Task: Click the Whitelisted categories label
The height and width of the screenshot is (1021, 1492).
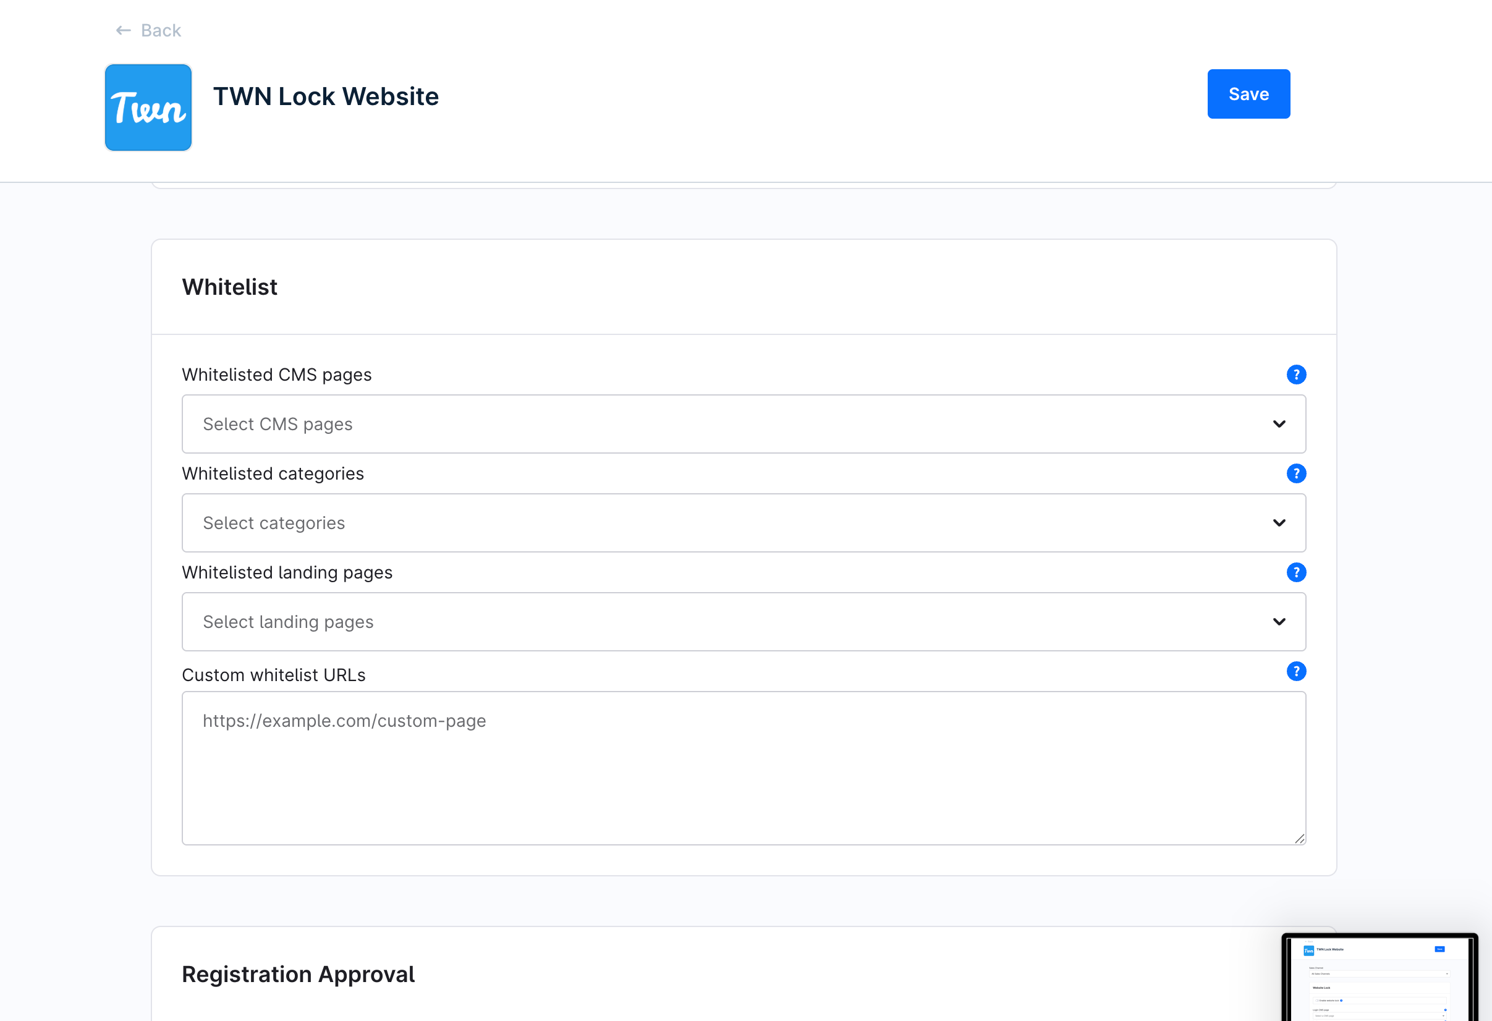Action: (273, 473)
